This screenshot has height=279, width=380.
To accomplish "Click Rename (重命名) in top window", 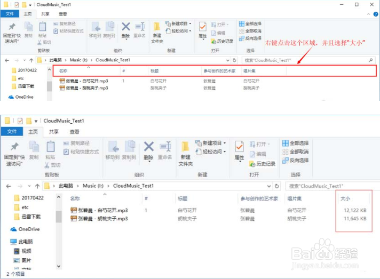I will [x=140, y=30].
